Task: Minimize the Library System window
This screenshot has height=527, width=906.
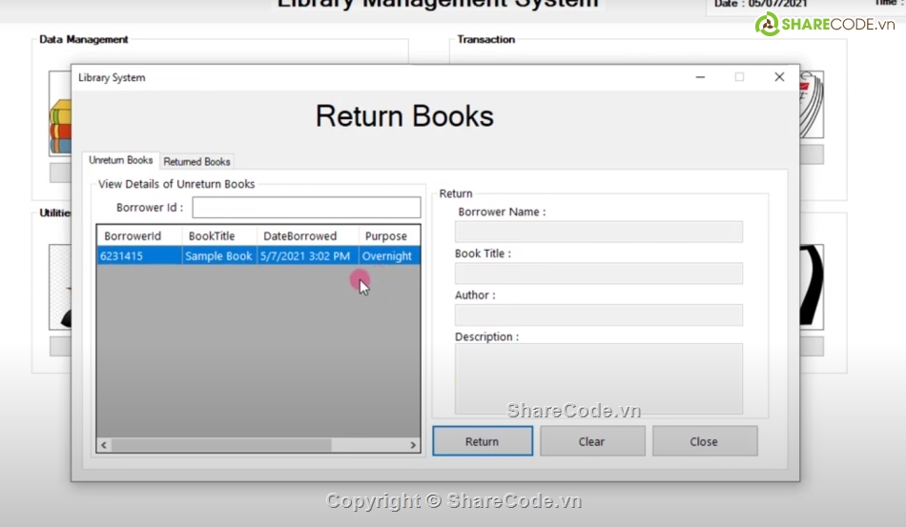Action: tap(701, 77)
